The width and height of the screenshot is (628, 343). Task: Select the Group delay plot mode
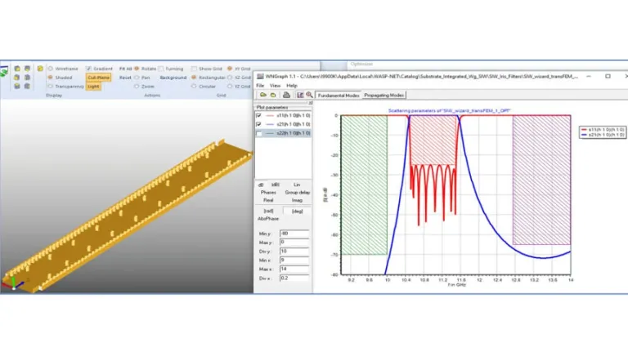click(x=297, y=193)
